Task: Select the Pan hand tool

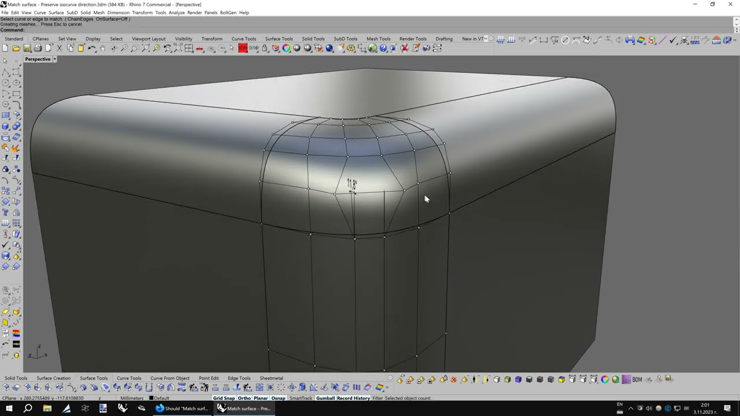Action: pos(102,49)
